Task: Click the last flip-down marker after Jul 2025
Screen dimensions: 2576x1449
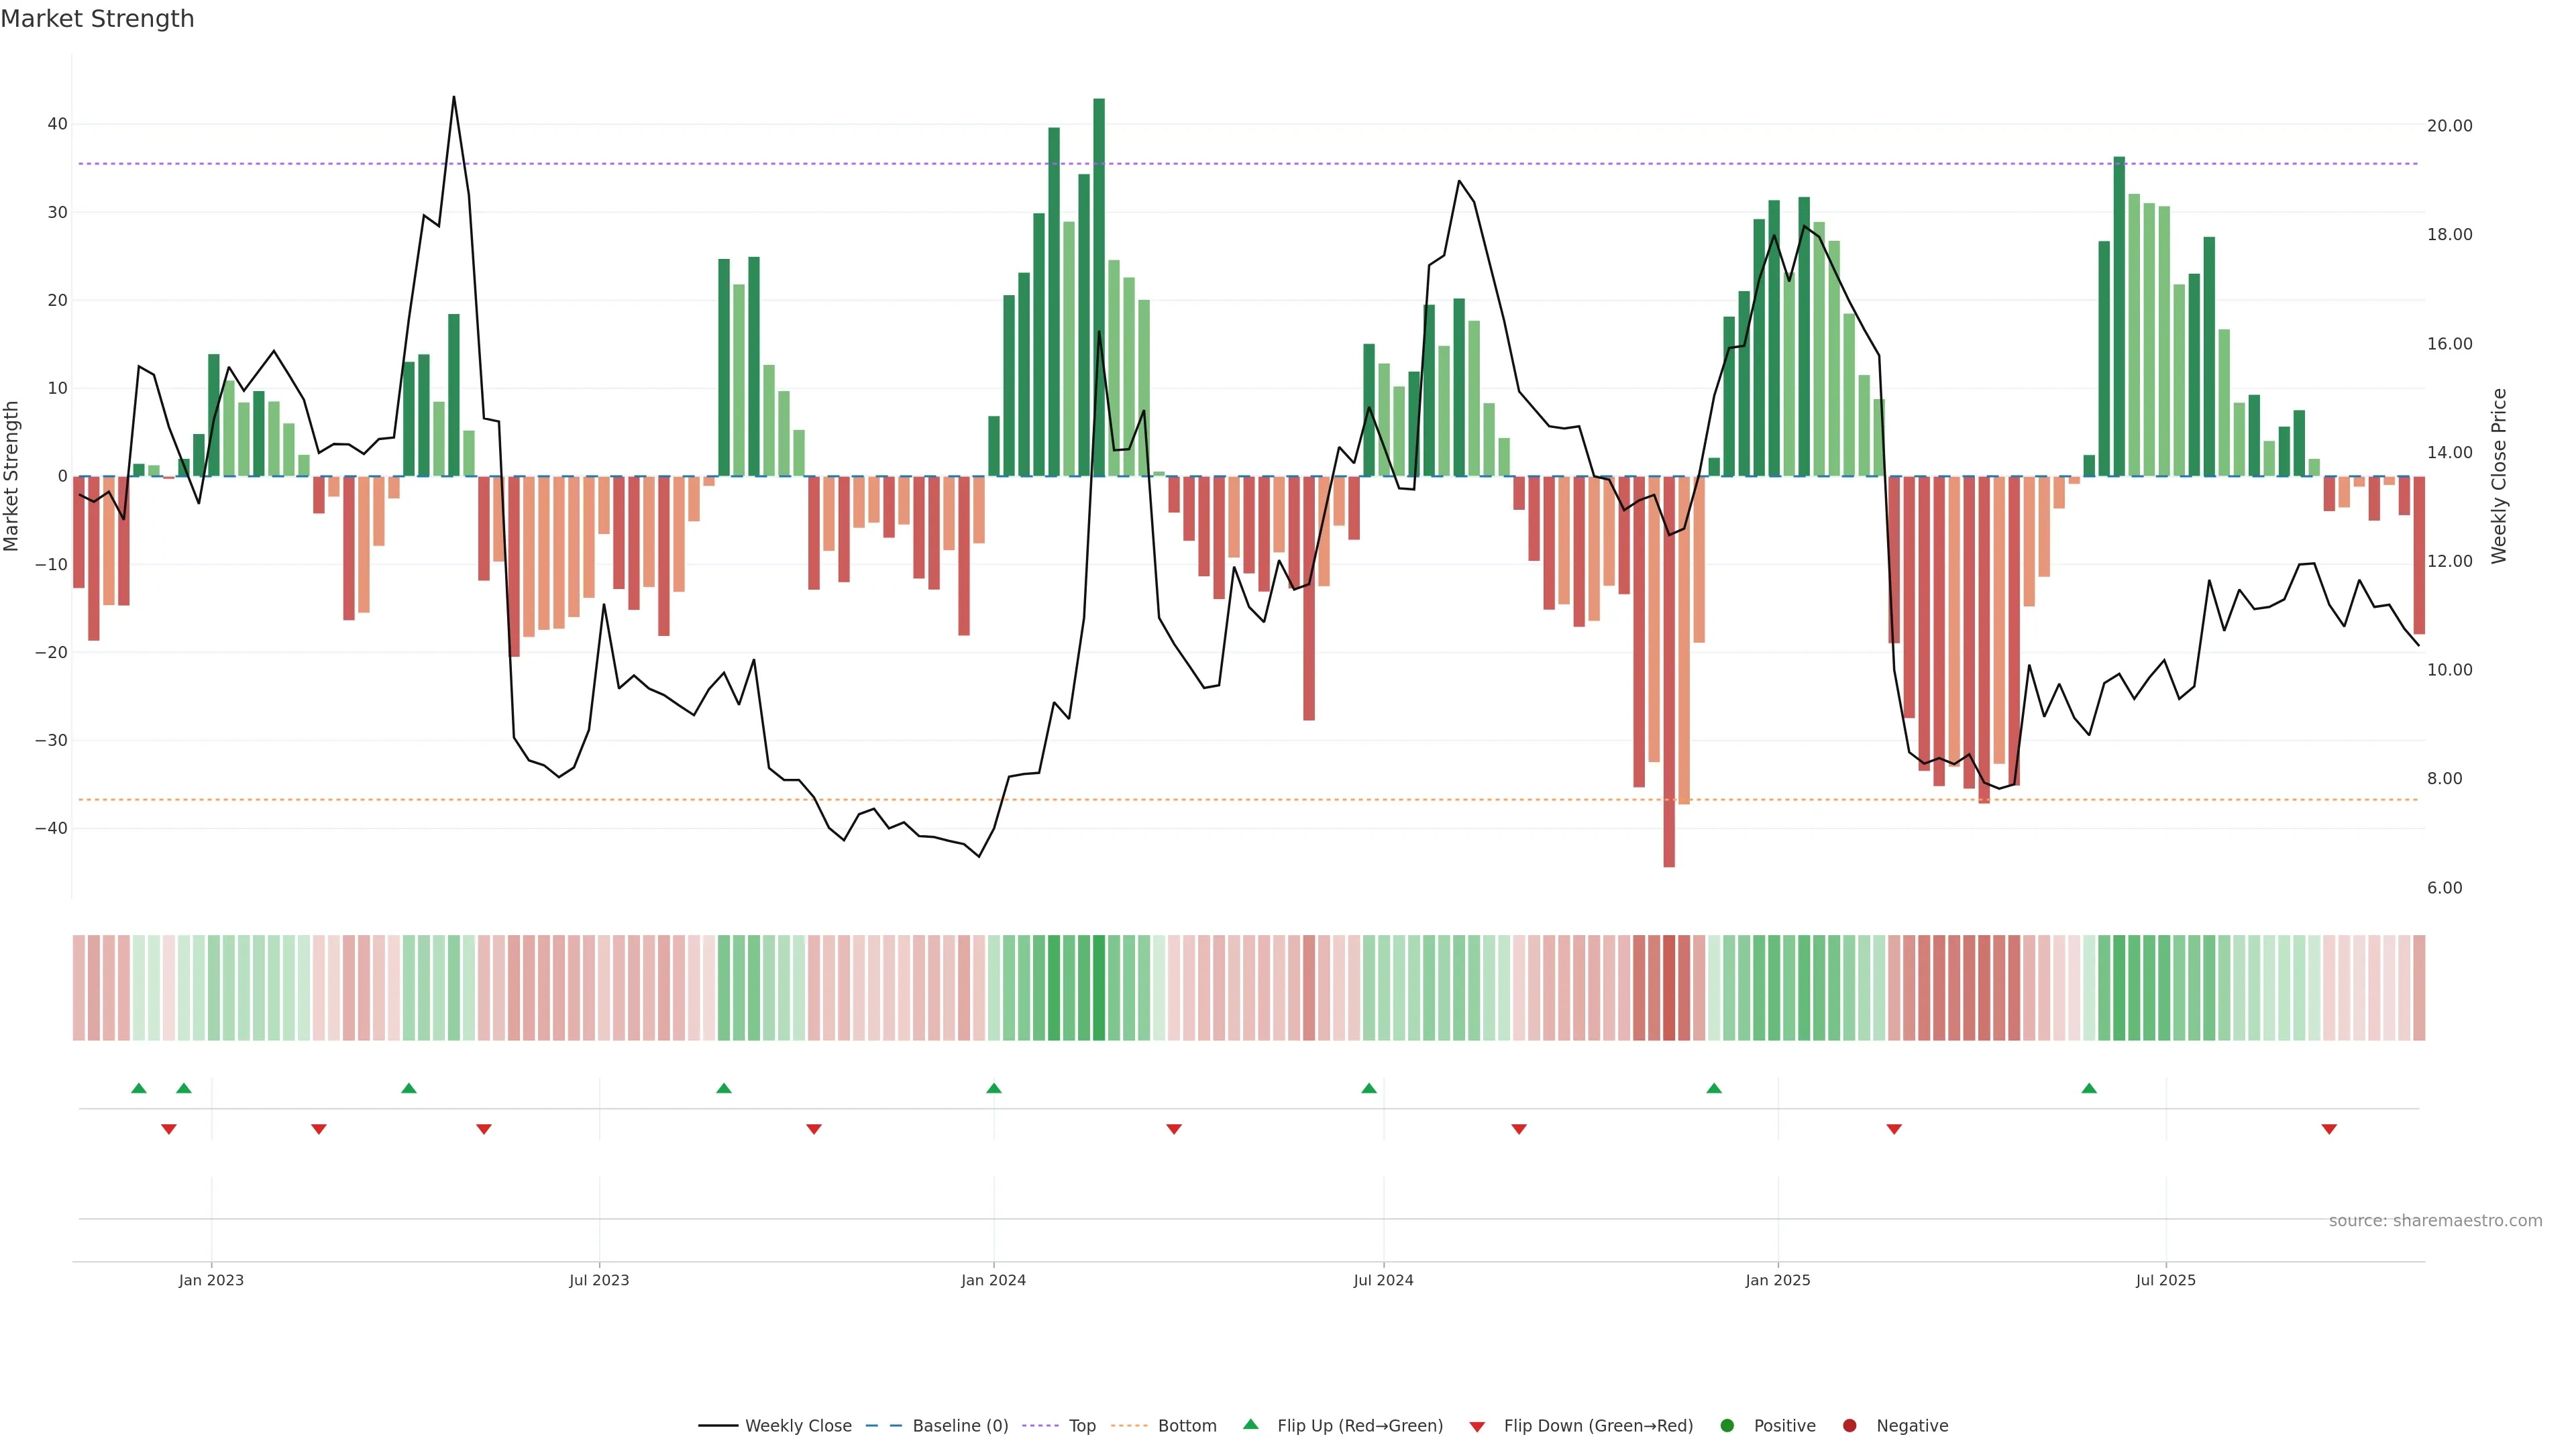Action: tap(2329, 1129)
